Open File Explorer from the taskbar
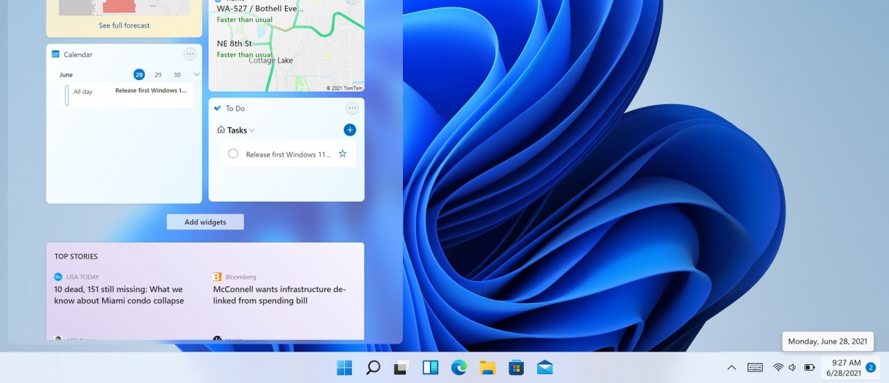 click(x=487, y=368)
